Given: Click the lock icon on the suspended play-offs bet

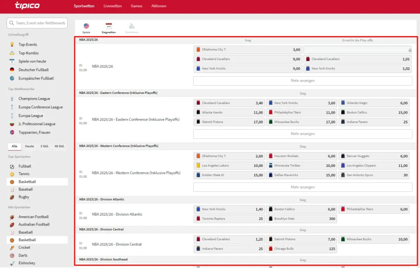Looking at the screenshot, I should click(x=410, y=50).
